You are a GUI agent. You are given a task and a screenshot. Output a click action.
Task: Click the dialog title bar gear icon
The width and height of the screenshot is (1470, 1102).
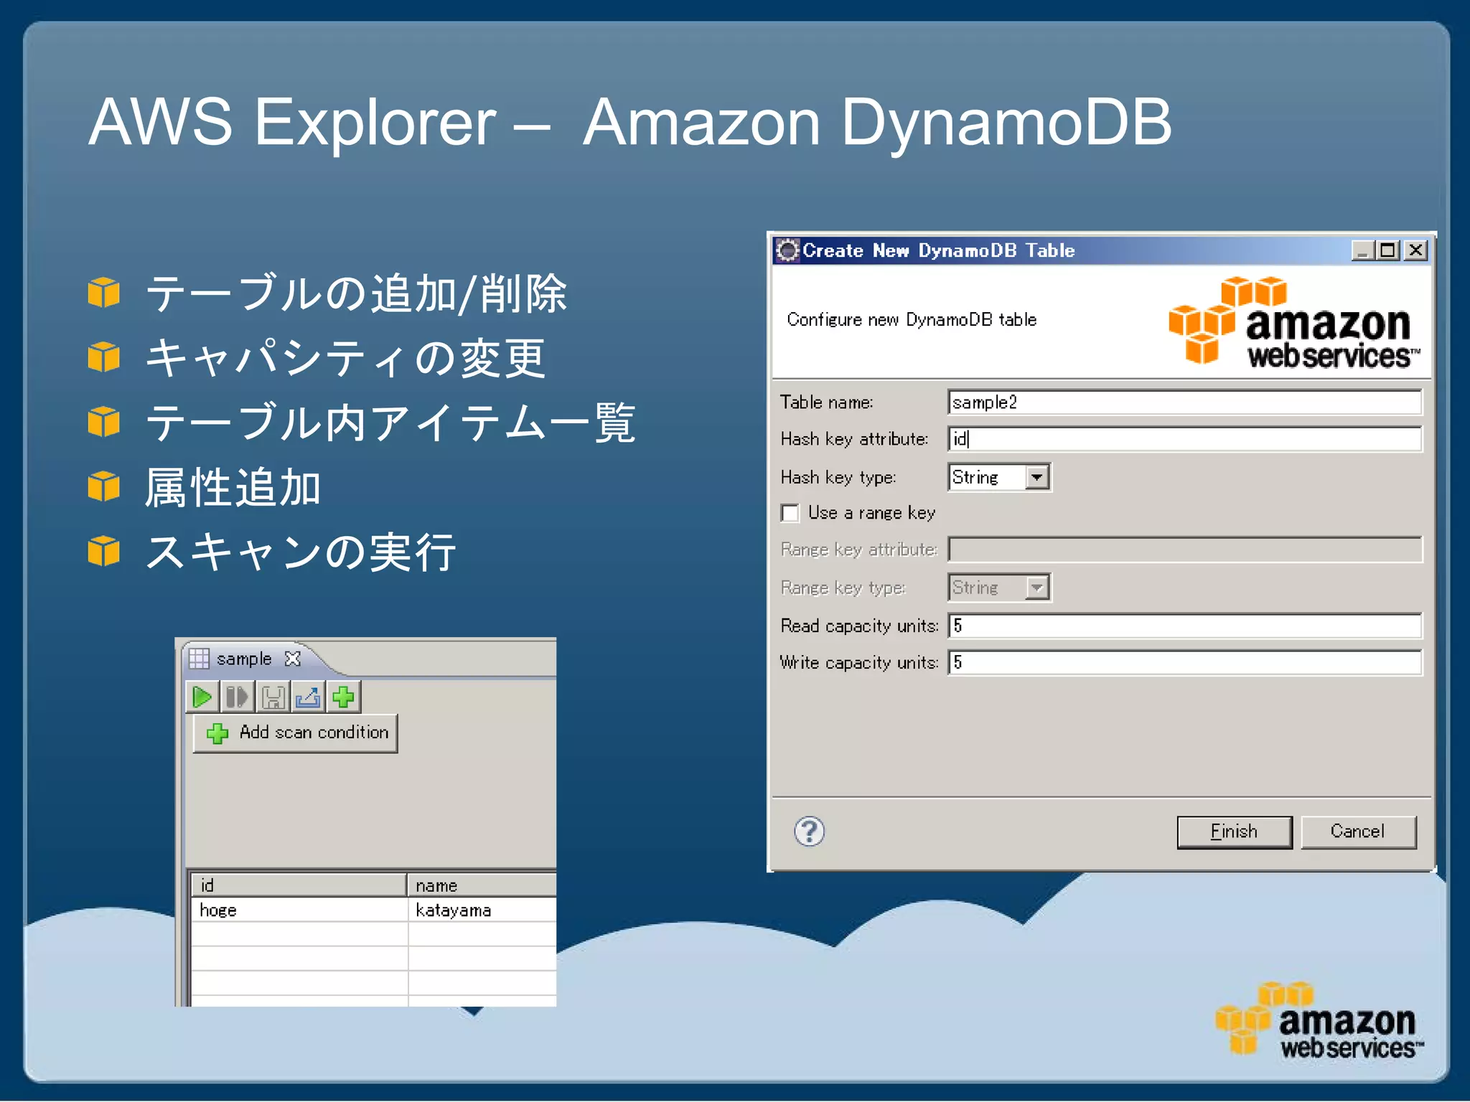click(787, 250)
